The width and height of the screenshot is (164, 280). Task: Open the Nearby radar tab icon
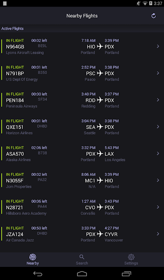coord(33,257)
